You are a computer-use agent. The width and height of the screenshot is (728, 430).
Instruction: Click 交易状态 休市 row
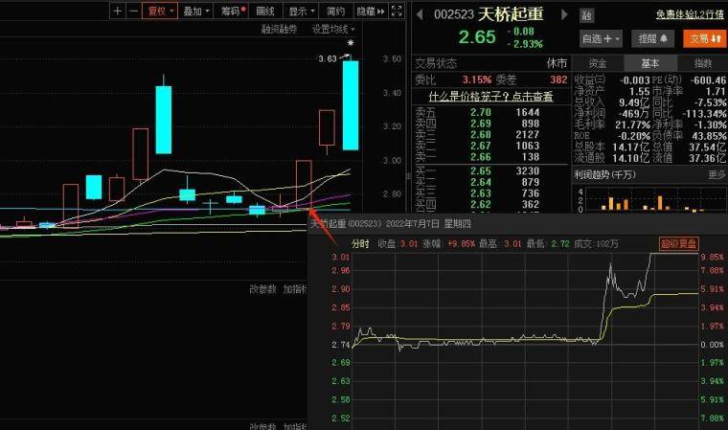point(490,63)
